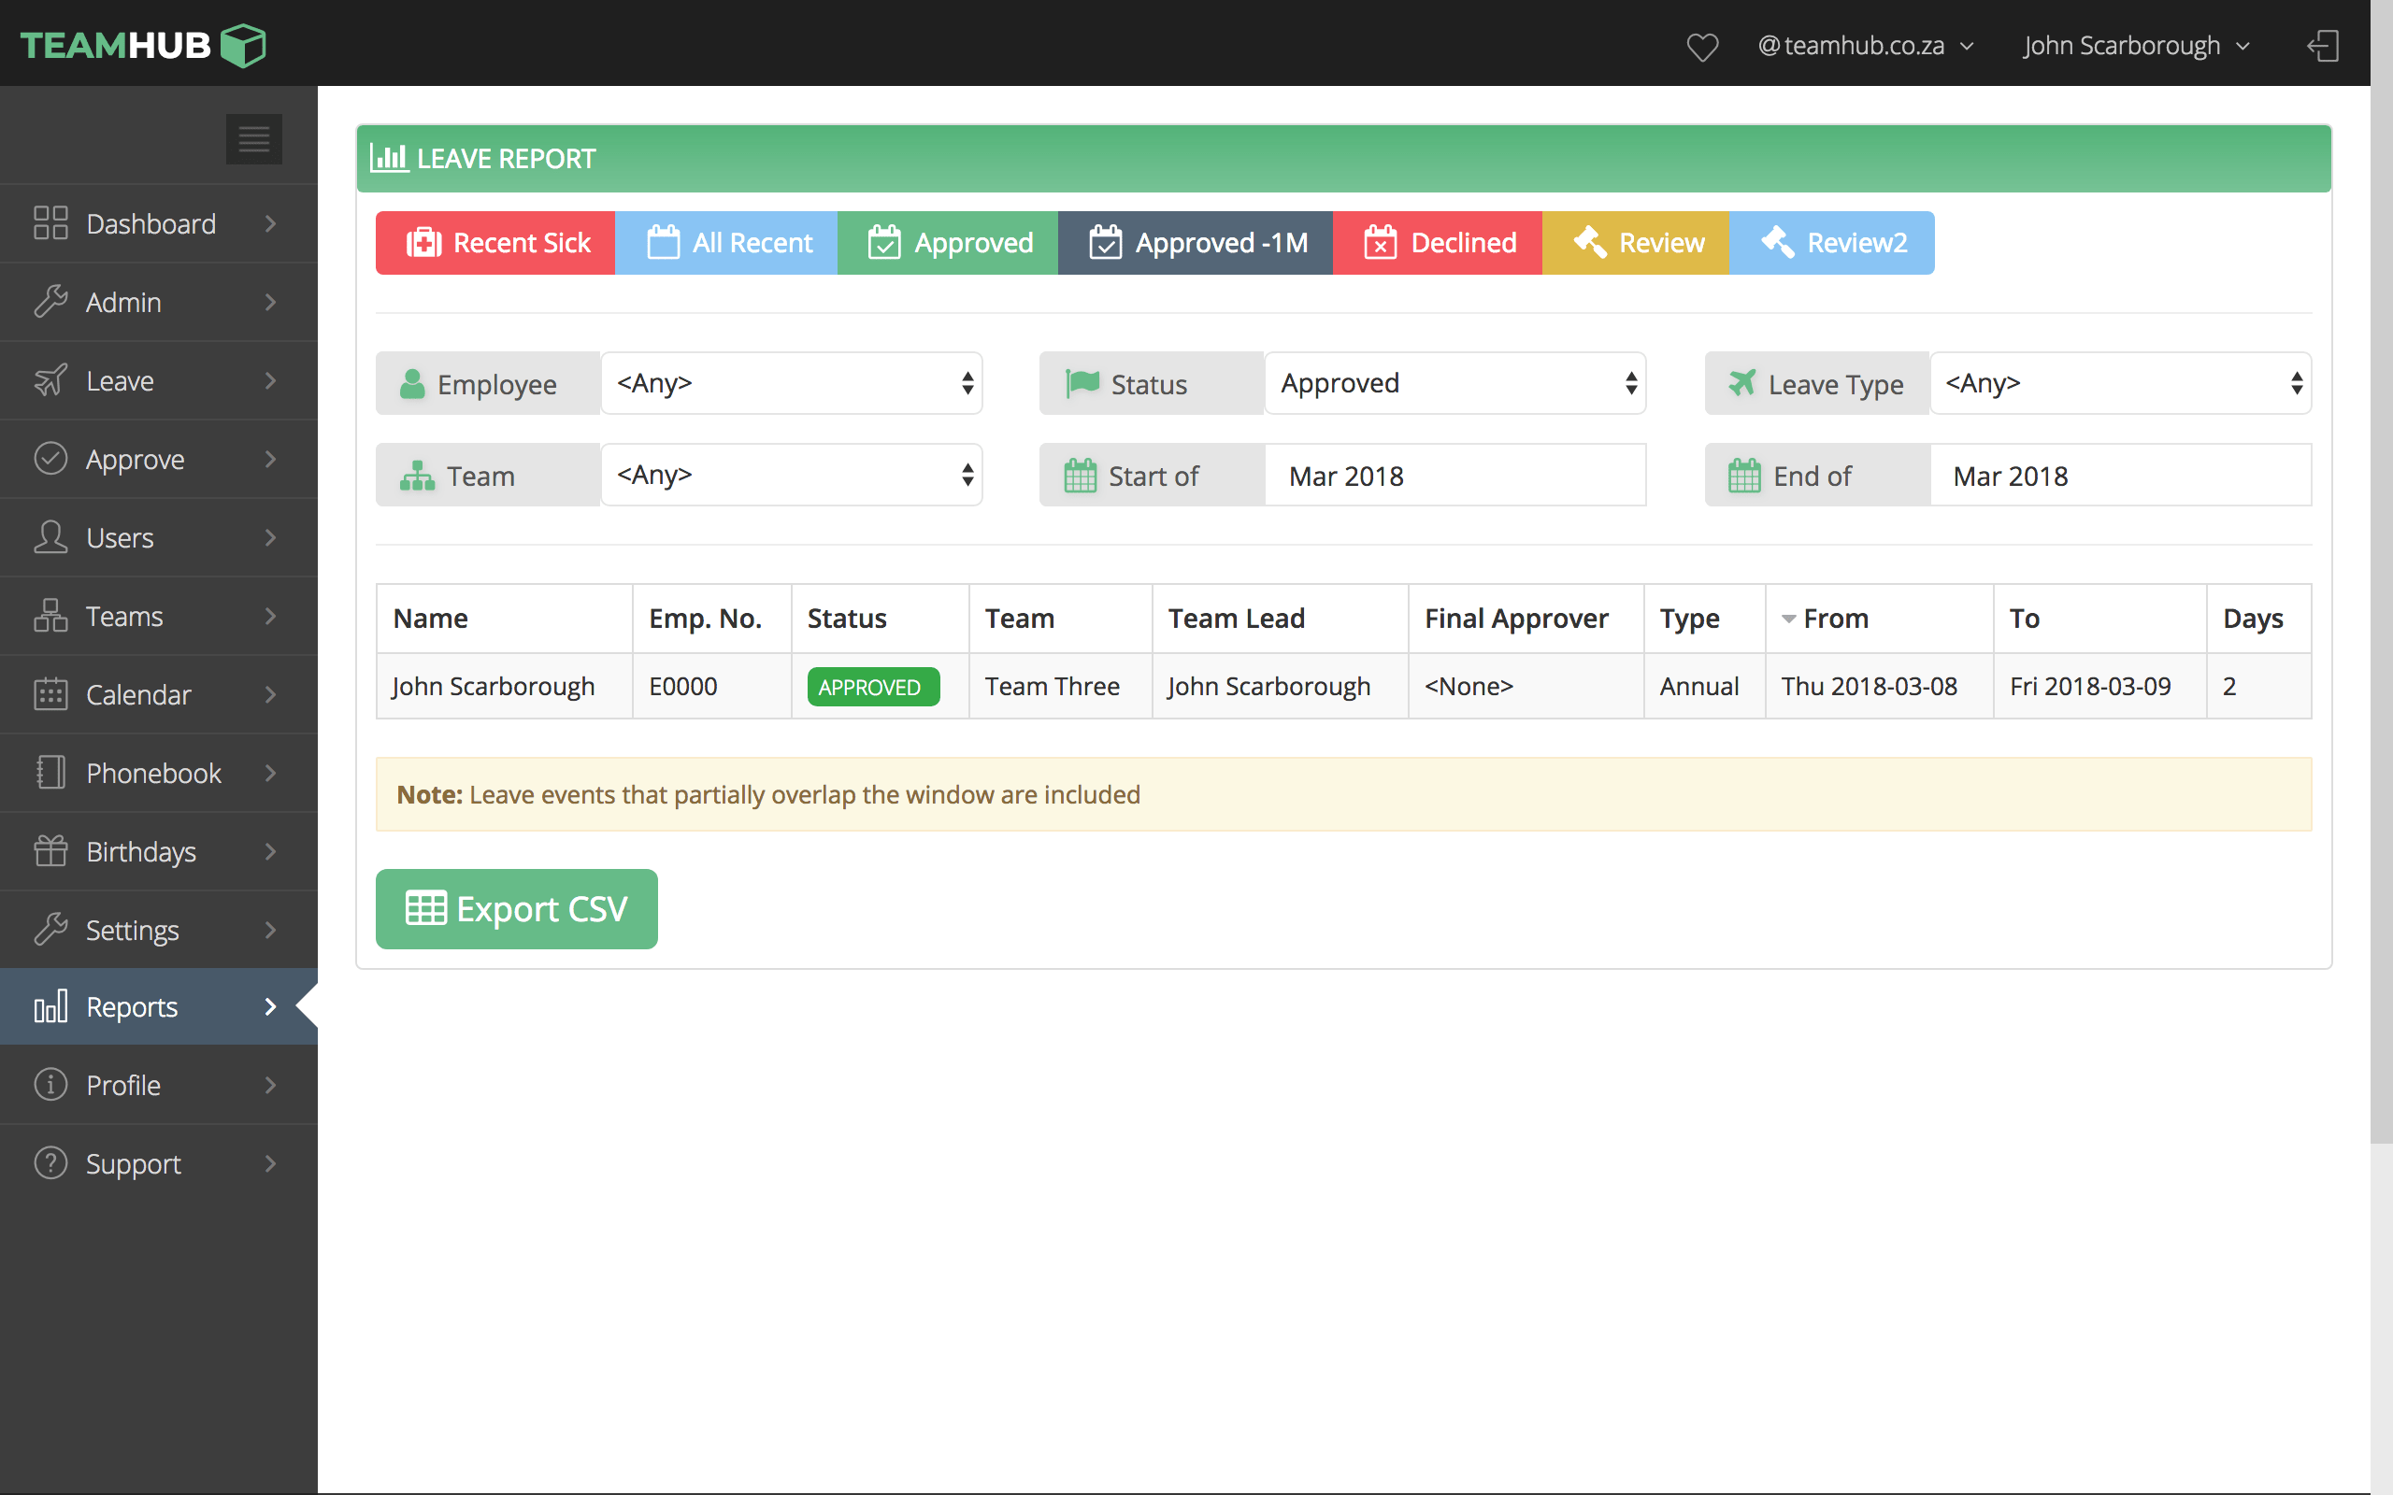Open the Leave Type dropdown

tap(2119, 384)
